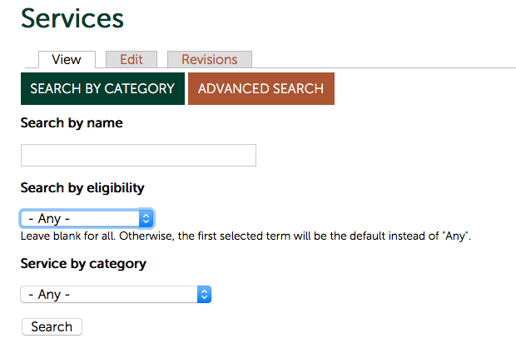
Task: Switch to Advanced Search
Action: point(260,89)
